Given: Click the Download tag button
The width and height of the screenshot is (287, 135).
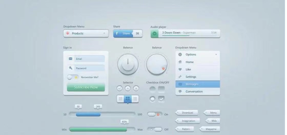Looking at the screenshot, I should click(187, 113).
